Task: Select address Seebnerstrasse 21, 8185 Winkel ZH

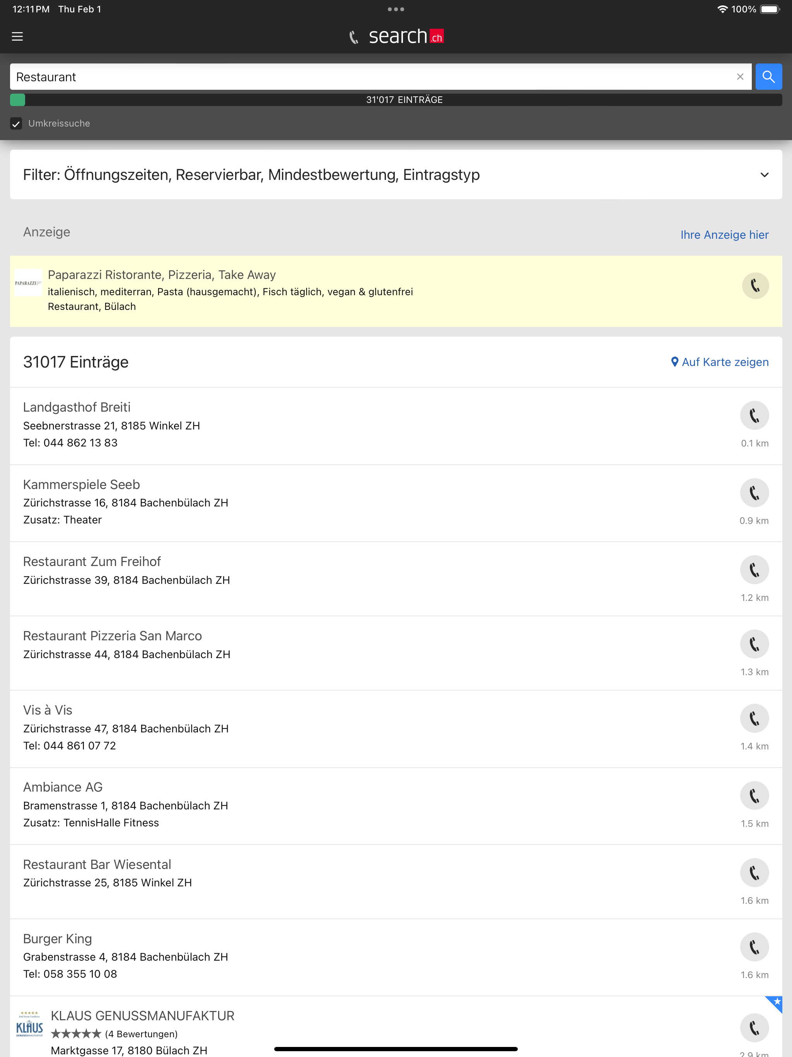Action: 111,426
